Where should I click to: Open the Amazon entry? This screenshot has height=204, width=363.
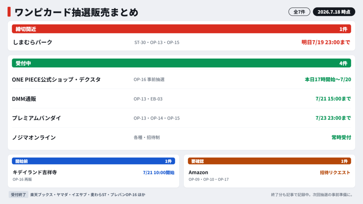(x=198, y=172)
